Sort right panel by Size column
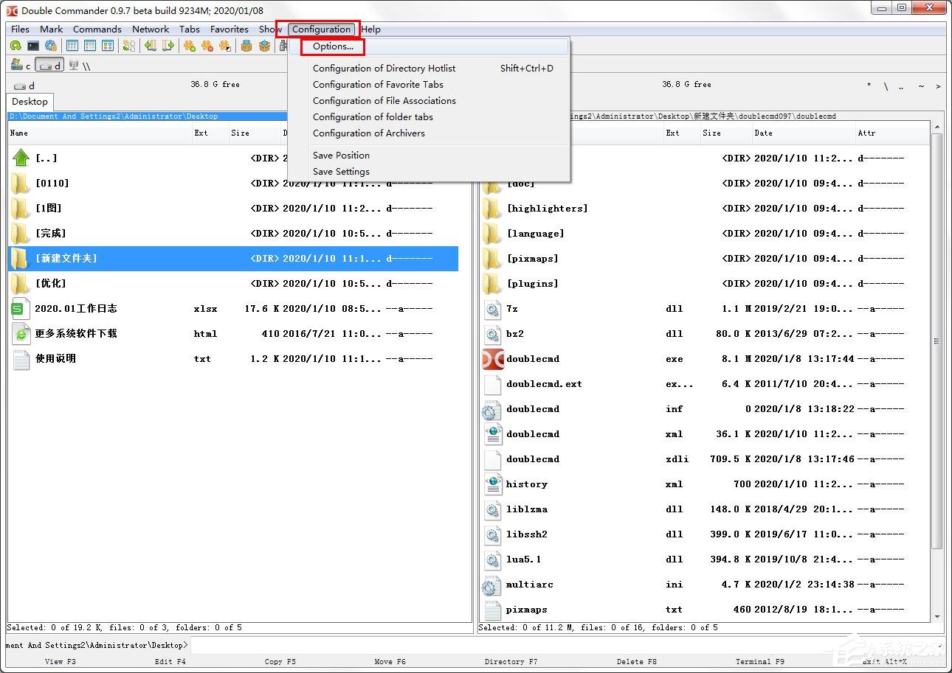952x673 pixels. pos(725,133)
